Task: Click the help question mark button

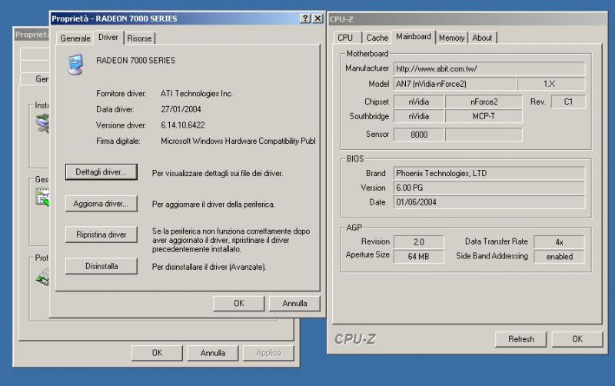Action: pos(305,18)
